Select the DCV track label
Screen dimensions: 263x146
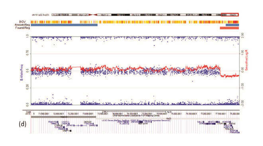point(22,22)
